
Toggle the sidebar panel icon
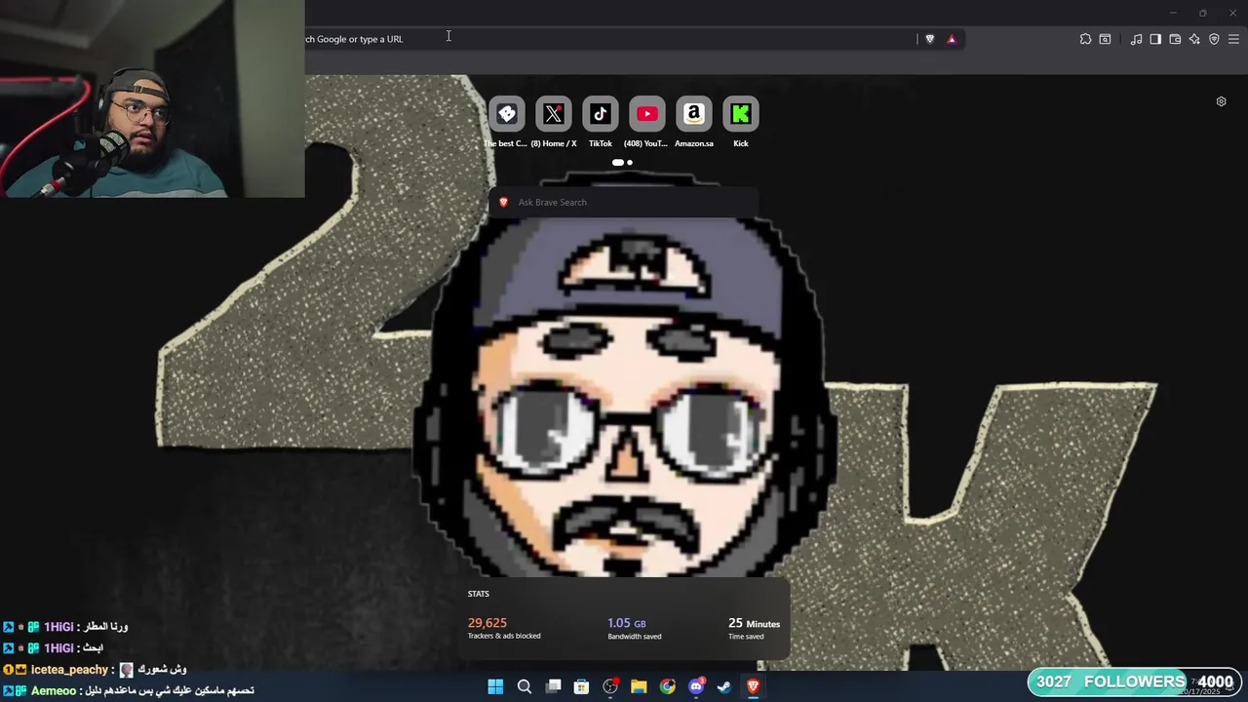1155,39
